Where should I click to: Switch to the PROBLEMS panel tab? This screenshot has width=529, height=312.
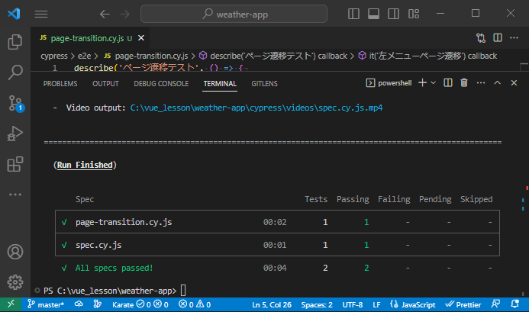click(x=60, y=84)
